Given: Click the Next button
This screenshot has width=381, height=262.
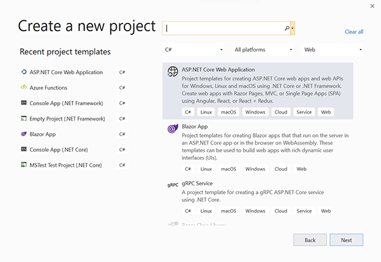Looking at the screenshot, I should (x=346, y=240).
